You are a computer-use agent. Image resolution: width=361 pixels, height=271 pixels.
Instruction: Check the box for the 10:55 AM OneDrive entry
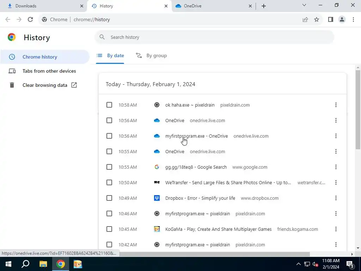(x=109, y=151)
